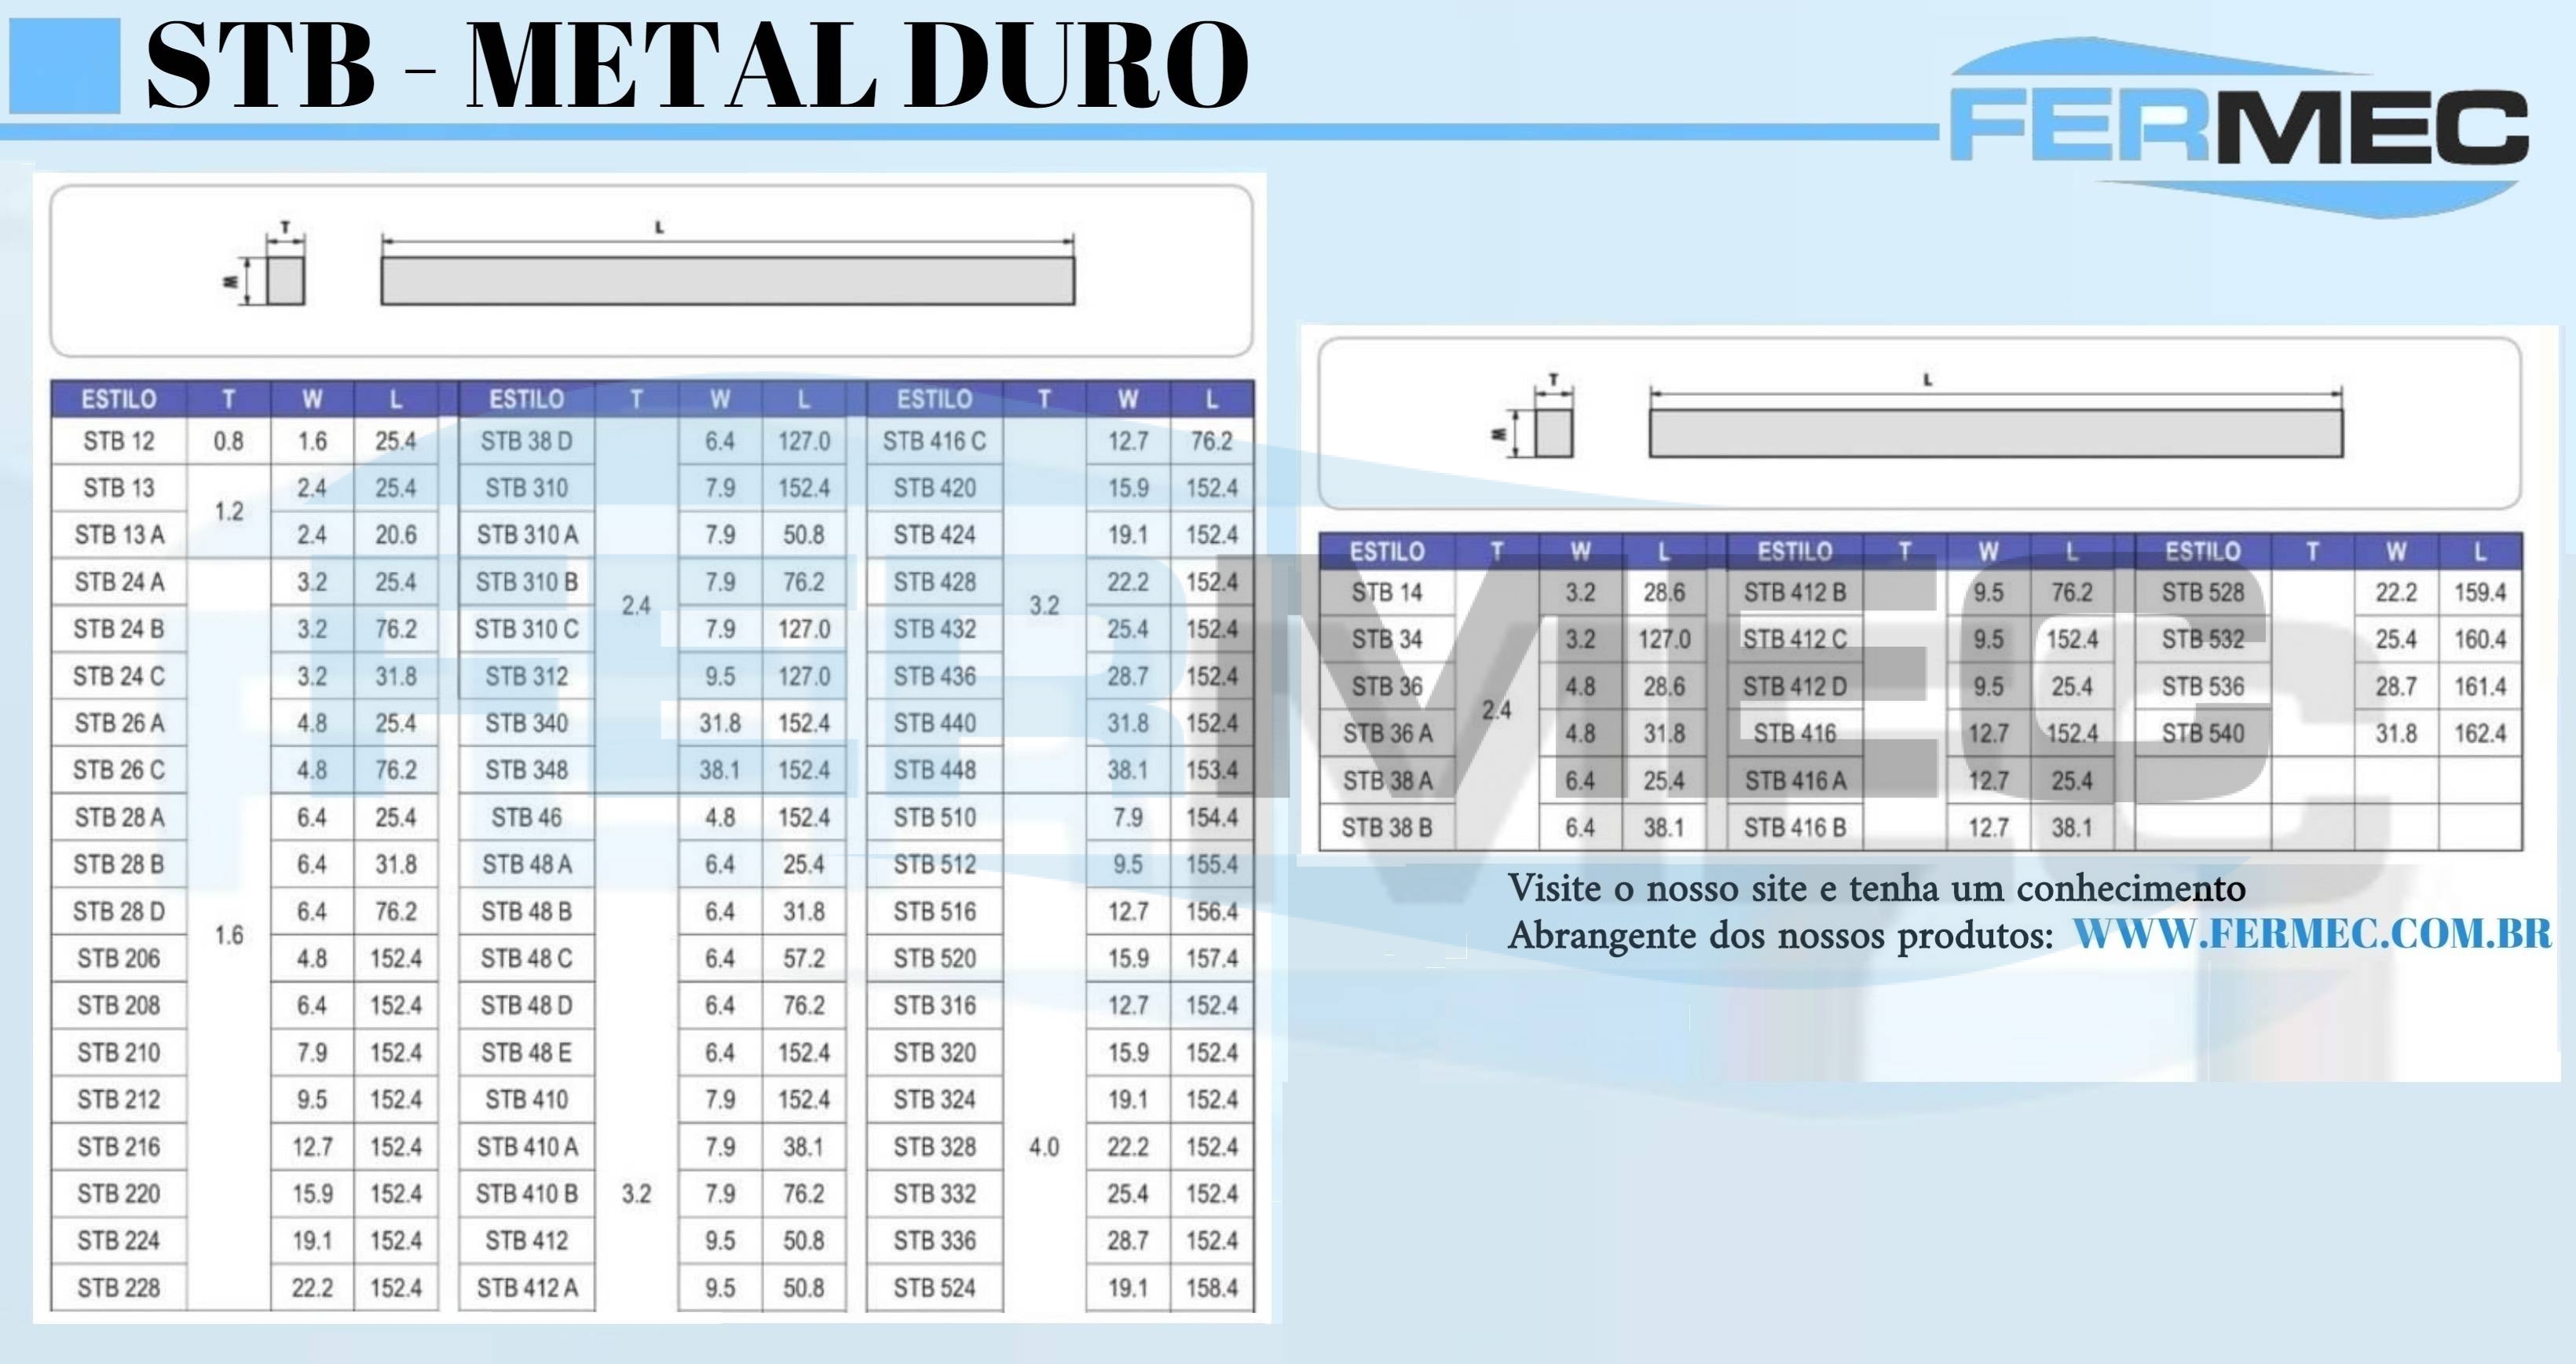Select the STB 528 style cell

pyautogui.click(x=2203, y=593)
